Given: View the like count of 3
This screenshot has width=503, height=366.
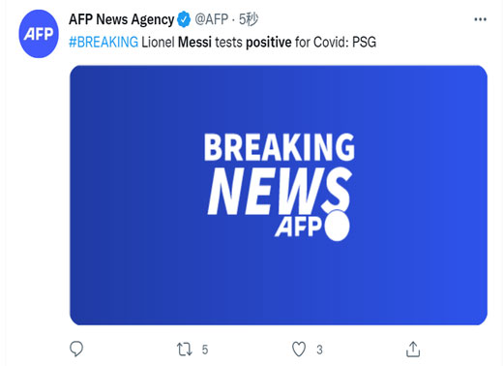Looking at the screenshot, I should pyautogui.click(x=319, y=350).
